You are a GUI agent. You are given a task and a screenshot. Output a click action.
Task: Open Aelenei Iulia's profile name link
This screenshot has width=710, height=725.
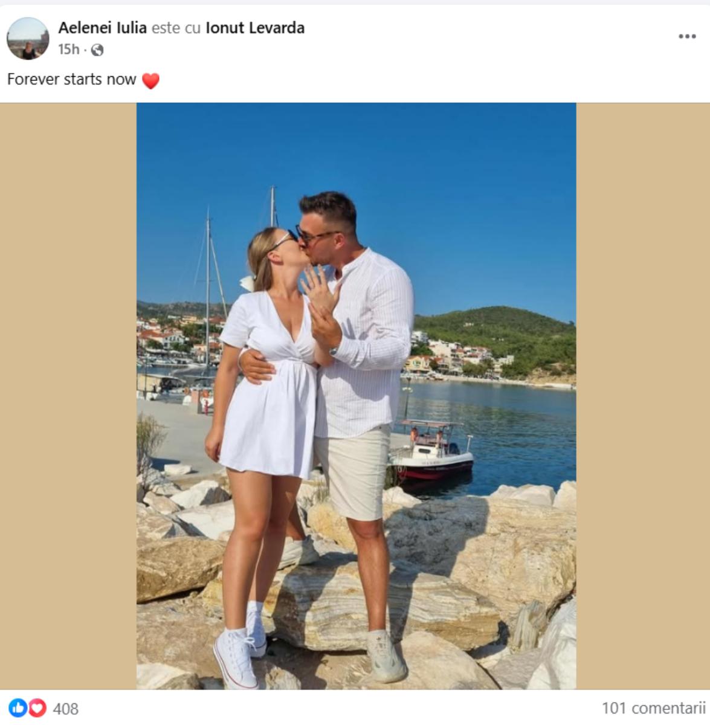103,28
